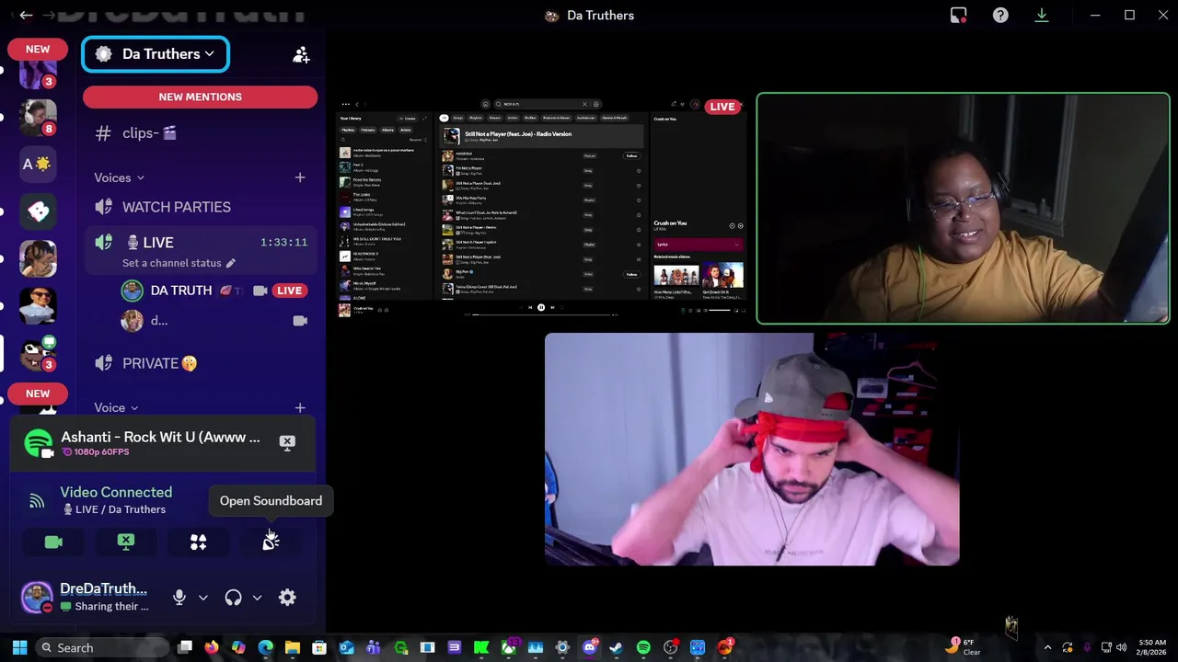This screenshot has height=662, width=1178.
Task: Go back with the arrow button
Action: coord(26,15)
